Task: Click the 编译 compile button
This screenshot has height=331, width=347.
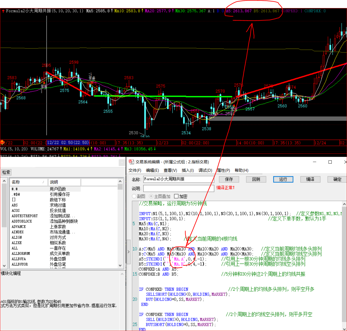Action: point(310,179)
